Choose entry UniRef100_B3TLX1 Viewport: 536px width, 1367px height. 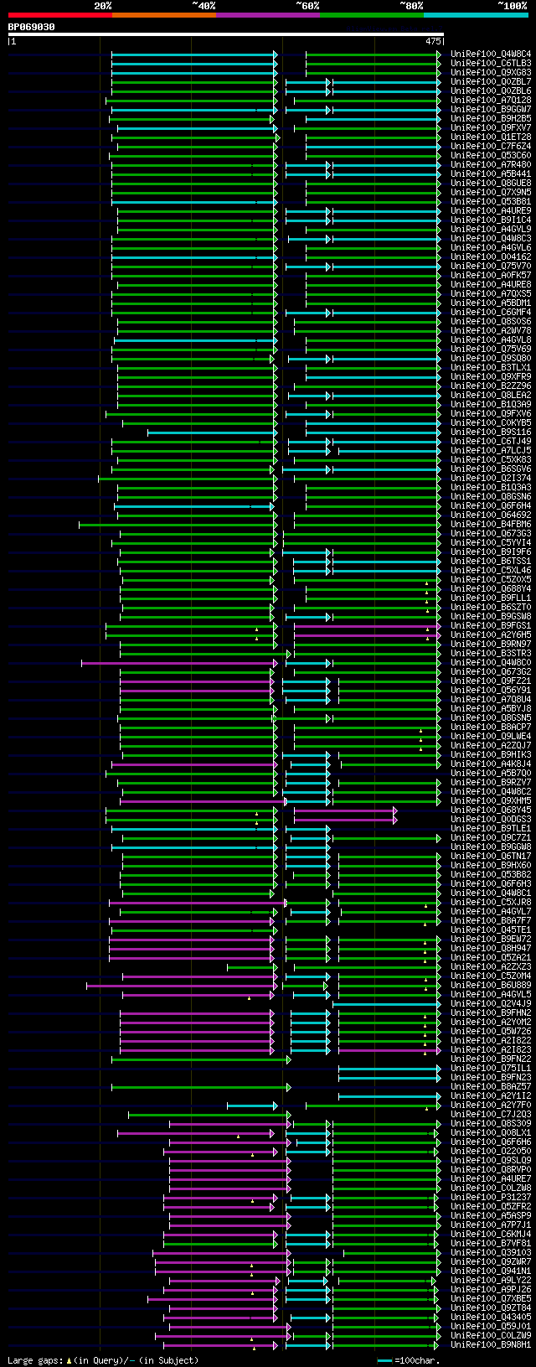coord(491,367)
